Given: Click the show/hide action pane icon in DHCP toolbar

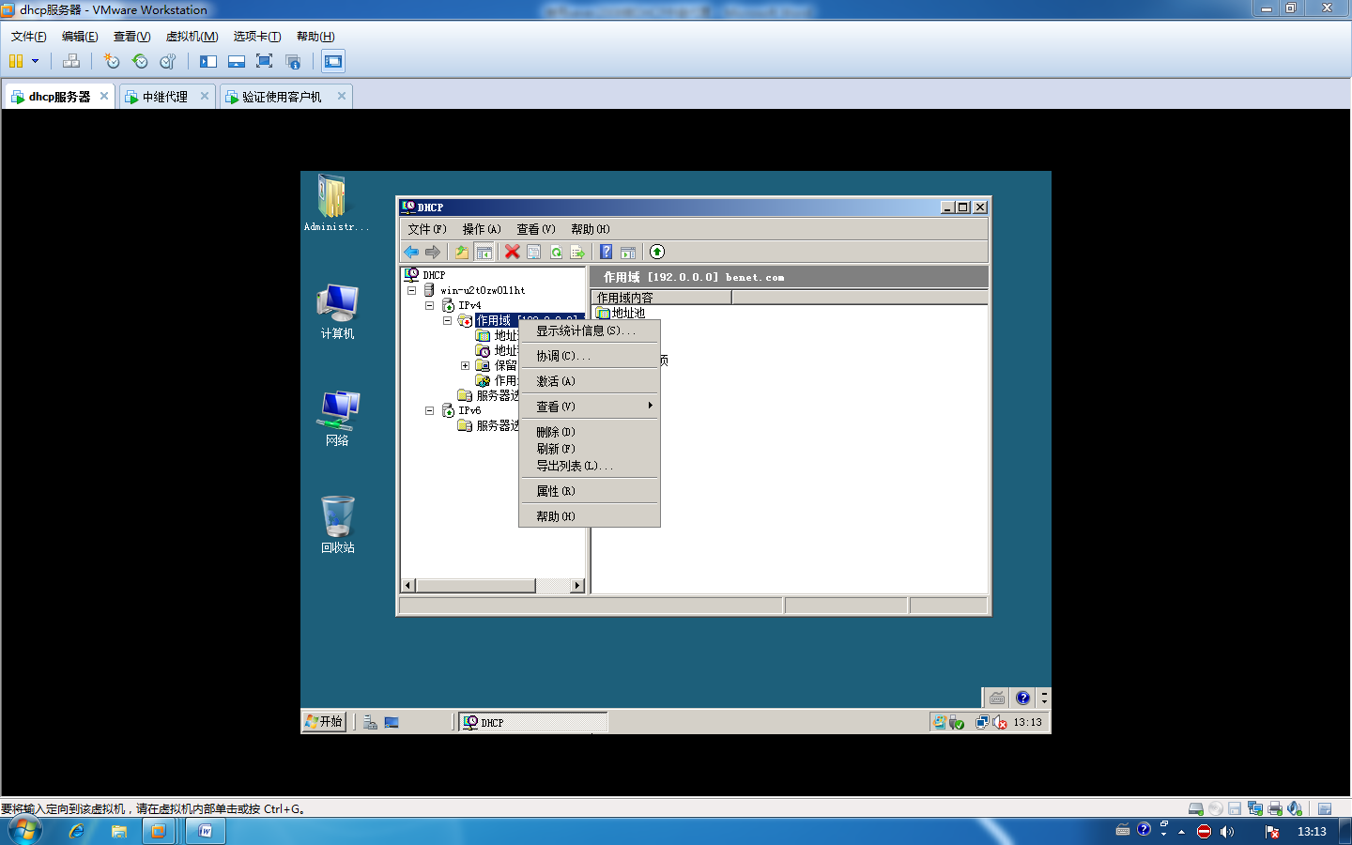Looking at the screenshot, I should [x=628, y=252].
